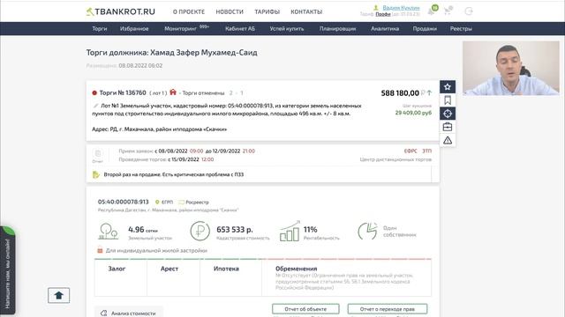
Task: Click the pencil icon beside Лот №1
Action: (95, 106)
